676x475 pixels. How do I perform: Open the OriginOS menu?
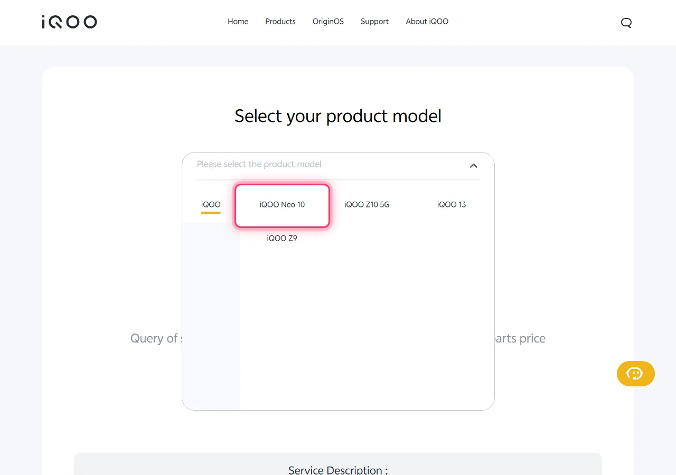tap(328, 22)
